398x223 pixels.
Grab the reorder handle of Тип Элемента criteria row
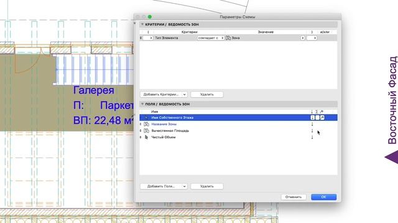(x=141, y=38)
